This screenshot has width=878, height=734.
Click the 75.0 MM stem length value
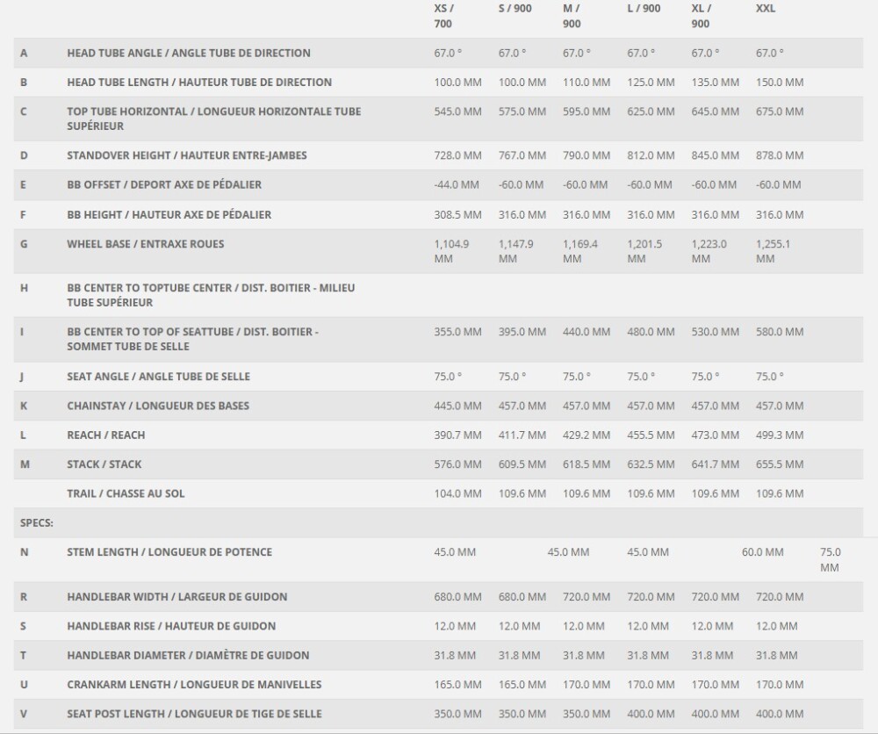click(831, 560)
